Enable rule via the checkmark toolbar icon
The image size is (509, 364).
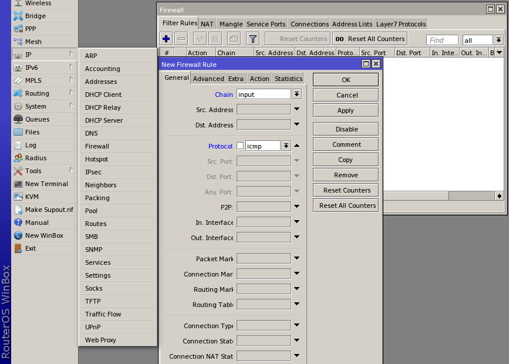198,39
